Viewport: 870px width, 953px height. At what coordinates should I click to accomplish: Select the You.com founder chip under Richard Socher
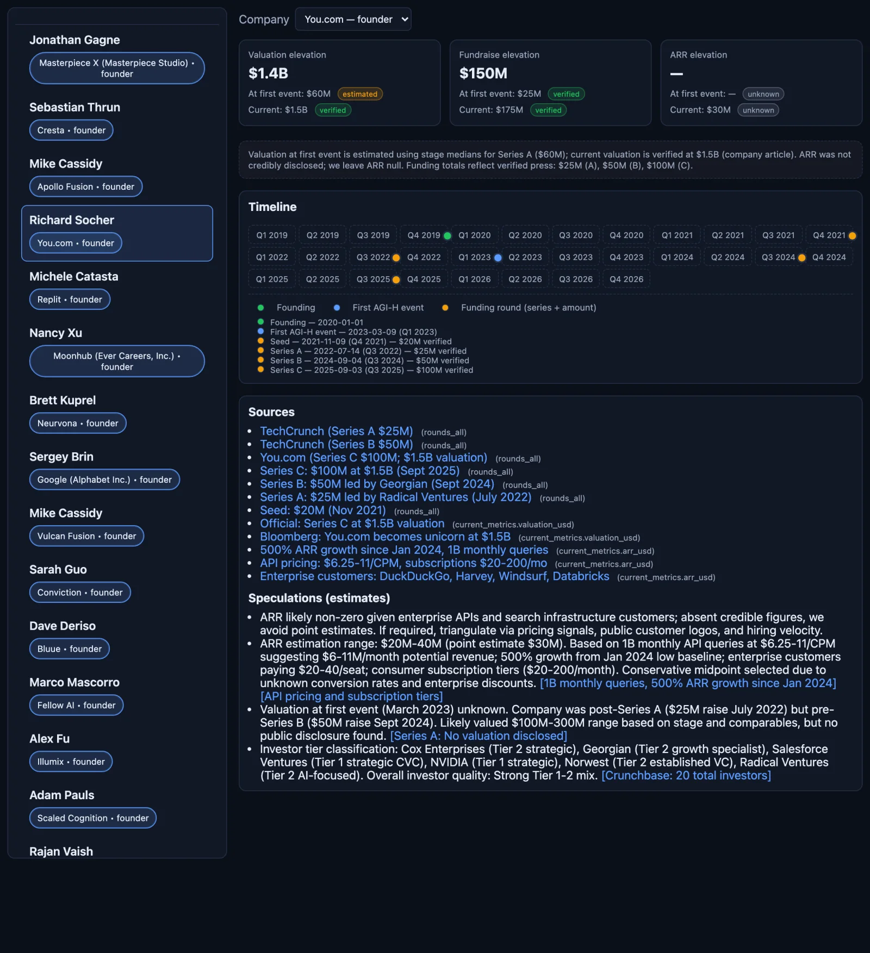tap(76, 243)
